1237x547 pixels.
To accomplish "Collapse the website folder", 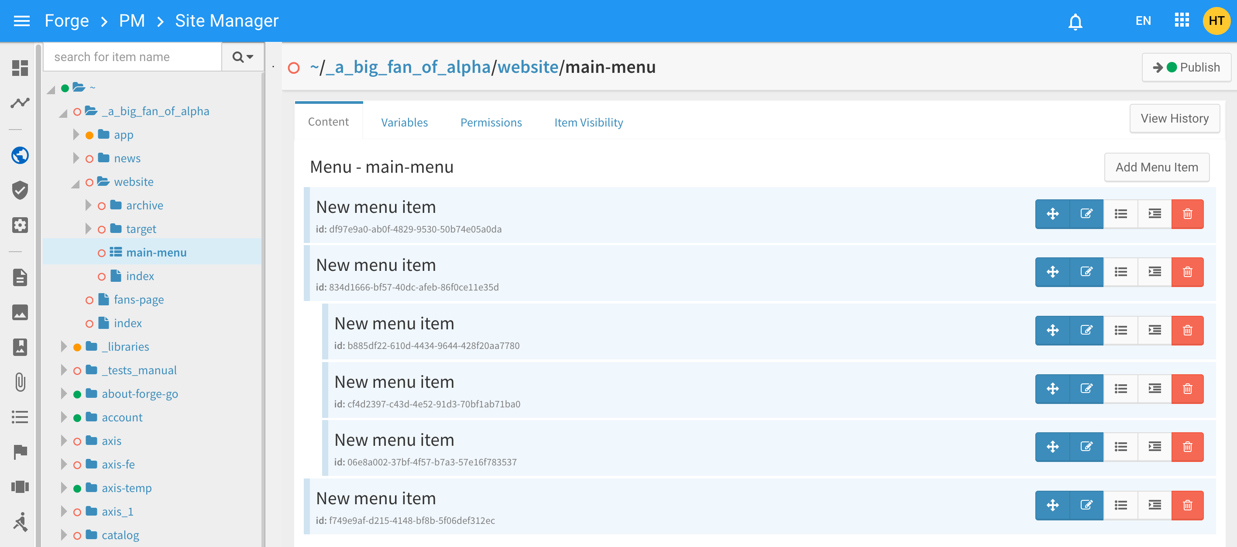I will pos(76,183).
